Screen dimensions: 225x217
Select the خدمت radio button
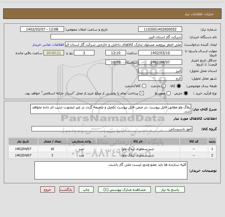click(164, 86)
